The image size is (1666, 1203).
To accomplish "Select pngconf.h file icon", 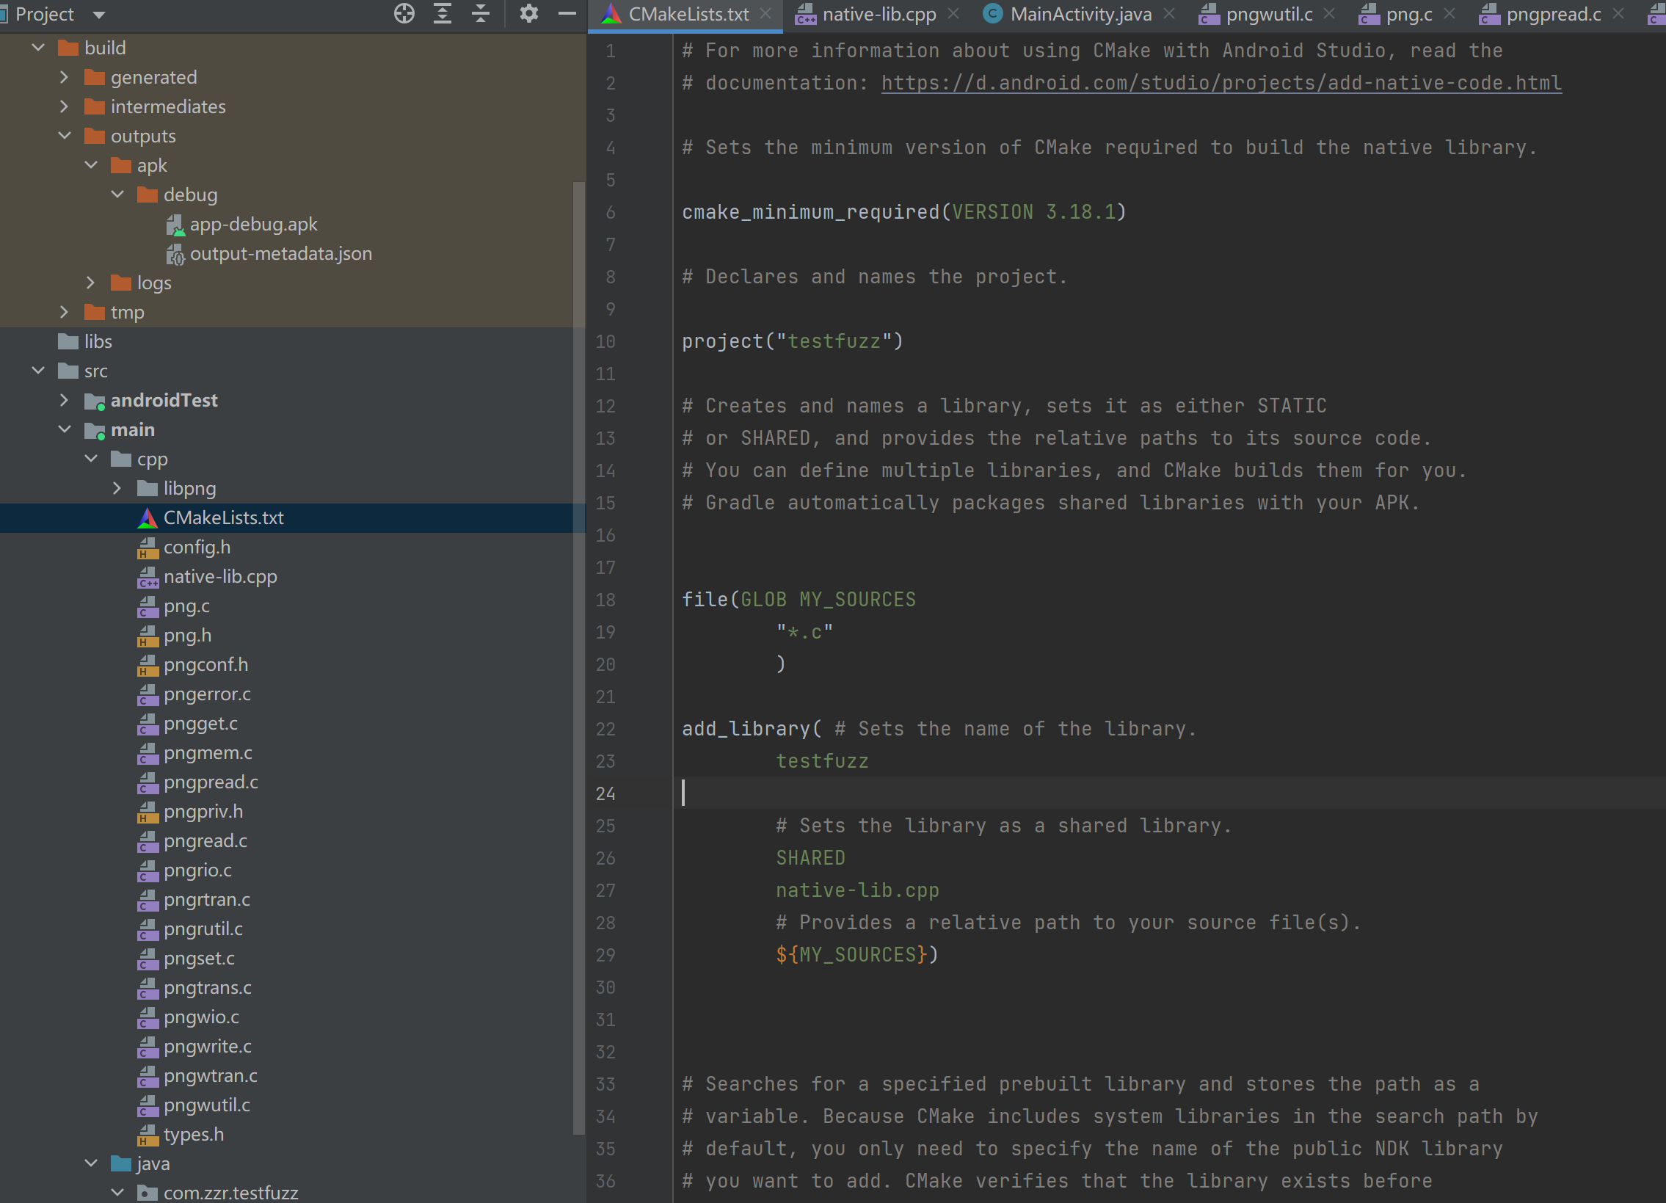I will 148,666.
